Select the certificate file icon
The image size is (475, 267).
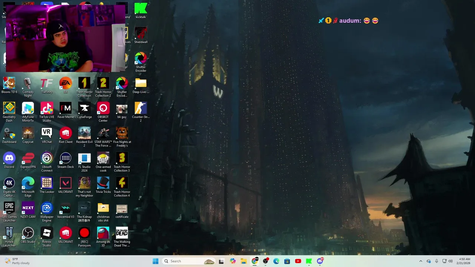click(x=122, y=210)
